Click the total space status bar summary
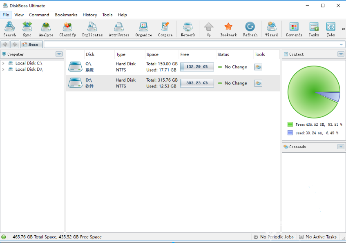346x243 pixels. (x=57, y=237)
